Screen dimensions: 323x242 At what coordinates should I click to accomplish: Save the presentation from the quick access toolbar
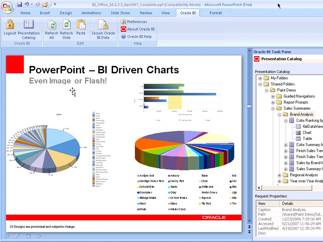[19, 4]
